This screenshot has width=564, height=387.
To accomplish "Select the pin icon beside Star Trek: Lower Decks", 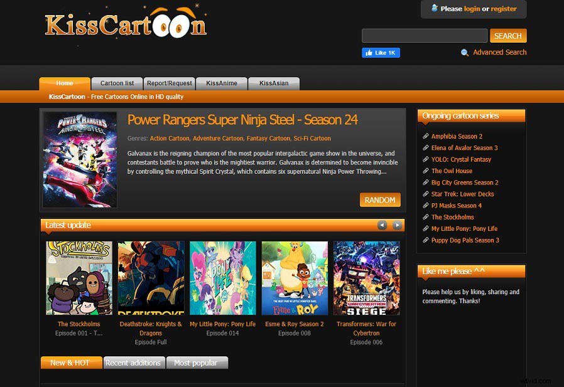I will [425, 194].
